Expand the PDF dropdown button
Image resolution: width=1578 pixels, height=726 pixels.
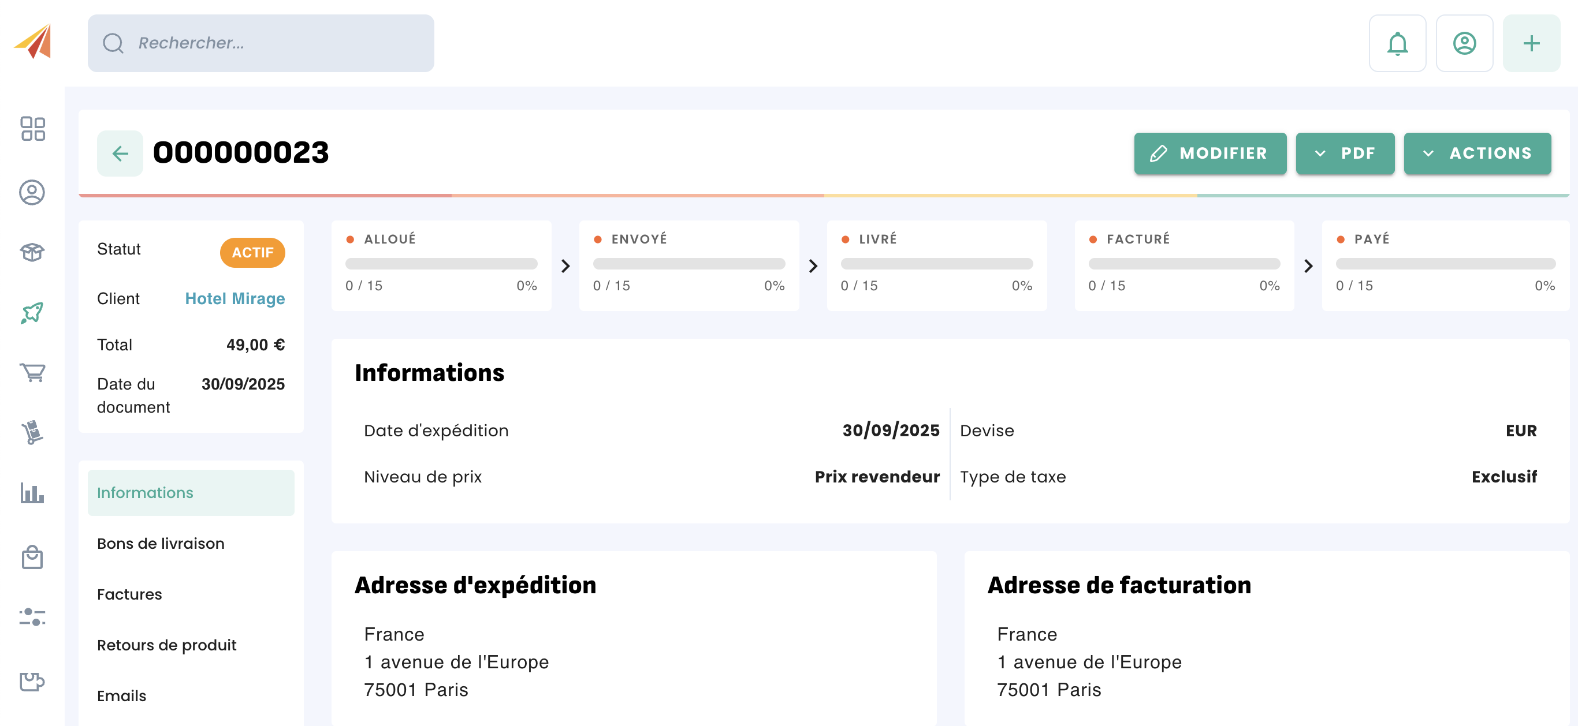coord(1345,153)
